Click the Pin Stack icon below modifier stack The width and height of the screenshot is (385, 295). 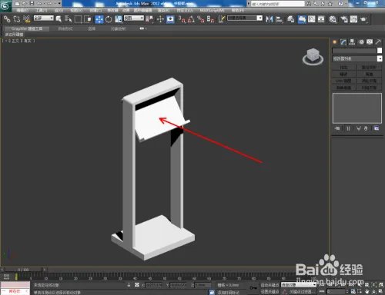tap(337, 128)
